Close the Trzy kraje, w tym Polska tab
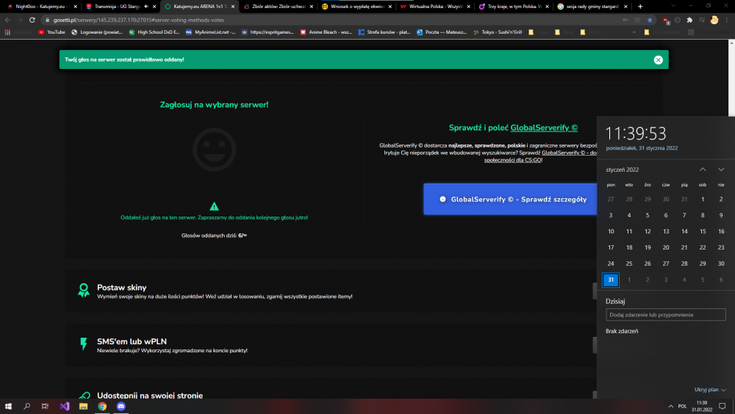This screenshot has height=414, width=735. click(x=547, y=7)
